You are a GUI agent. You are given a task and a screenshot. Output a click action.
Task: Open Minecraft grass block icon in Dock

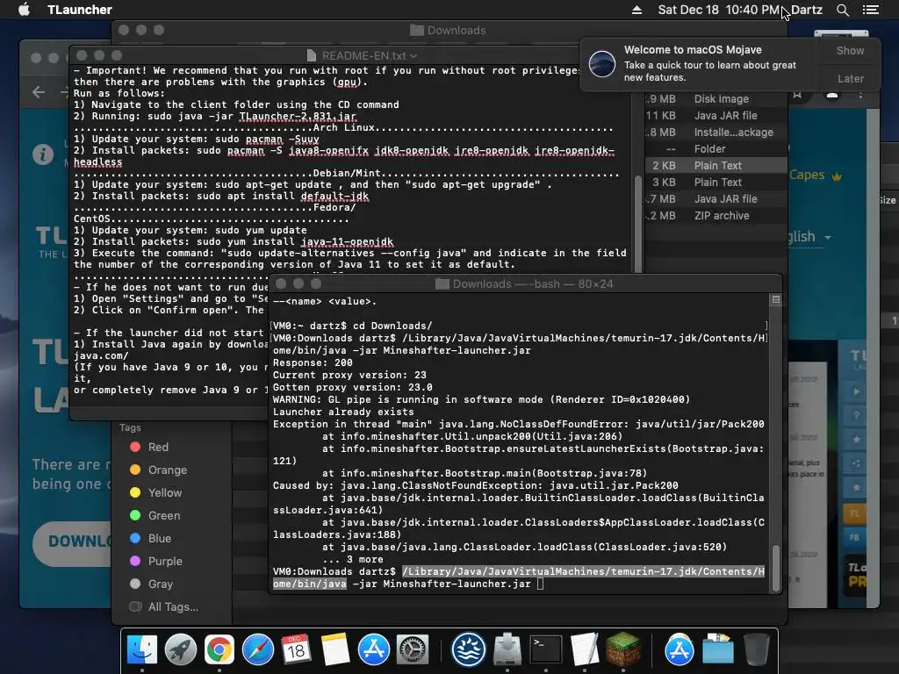[x=623, y=650]
